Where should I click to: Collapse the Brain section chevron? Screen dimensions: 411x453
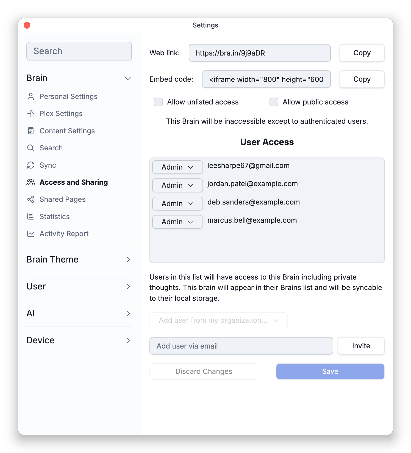point(128,78)
